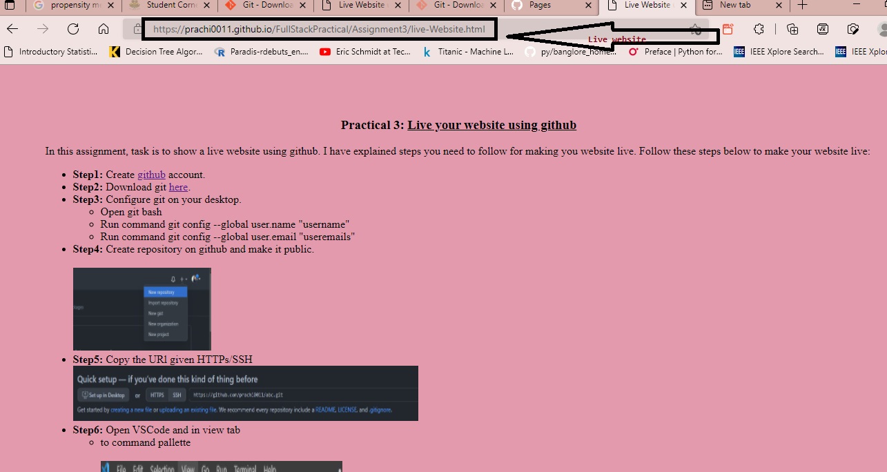Follow the 'here' link in Step2

pos(178,187)
